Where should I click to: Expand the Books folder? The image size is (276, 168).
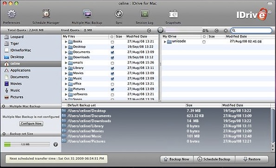(x=66, y=42)
